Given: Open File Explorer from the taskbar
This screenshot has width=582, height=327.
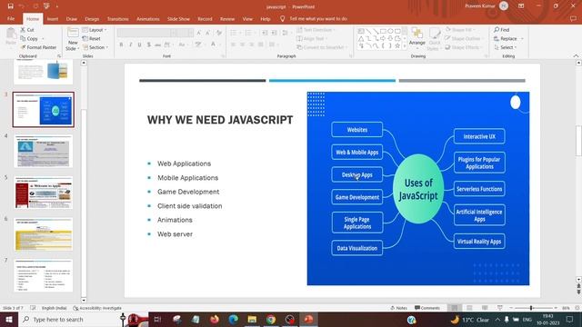Looking at the screenshot, I should coord(252,319).
